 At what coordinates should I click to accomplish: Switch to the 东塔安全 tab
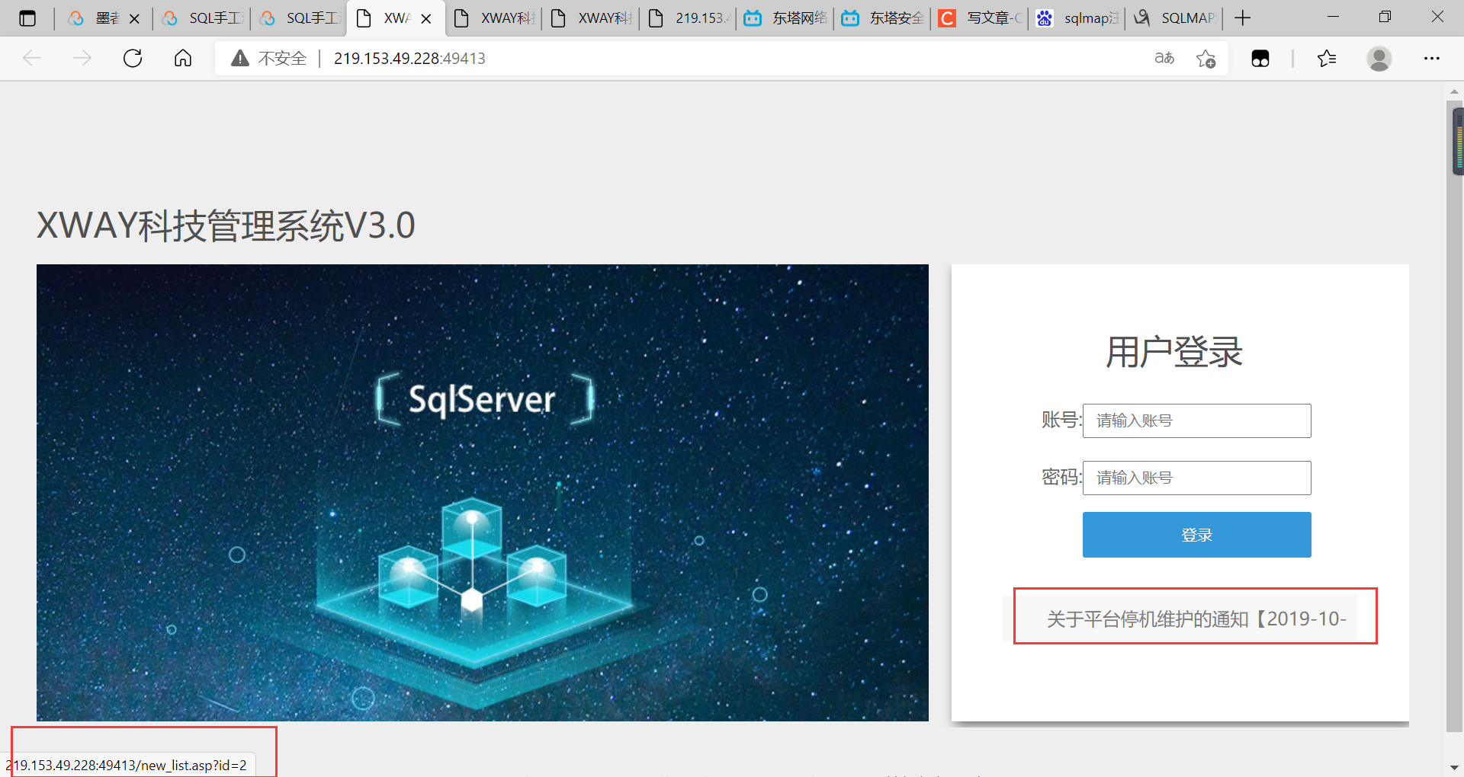point(884,18)
